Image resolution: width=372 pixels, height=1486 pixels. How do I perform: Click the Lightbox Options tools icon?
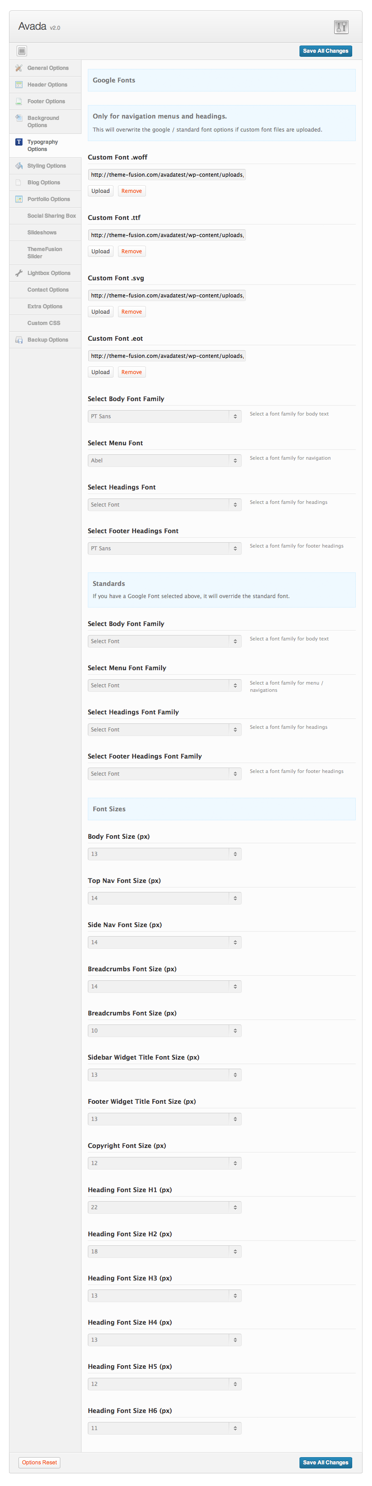pyautogui.click(x=19, y=274)
